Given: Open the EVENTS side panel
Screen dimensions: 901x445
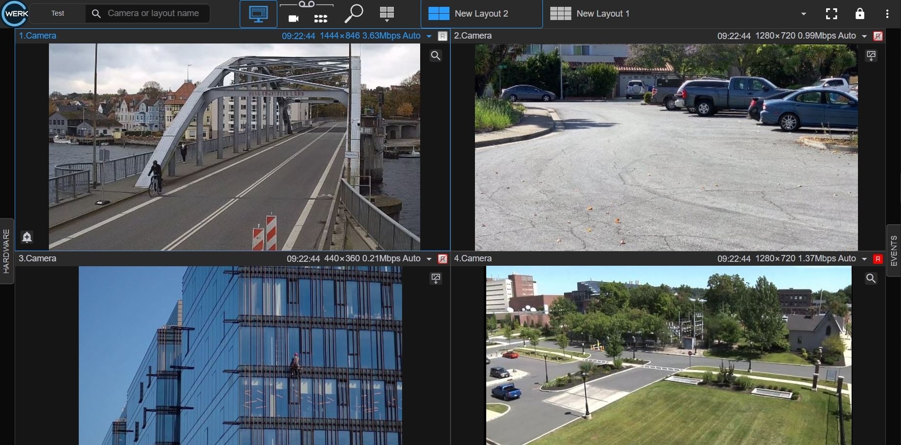Looking at the screenshot, I should [x=894, y=251].
